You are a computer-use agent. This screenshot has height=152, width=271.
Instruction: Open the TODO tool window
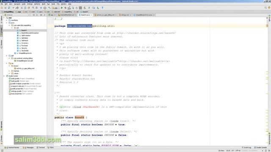pyautogui.click(x=51, y=148)
